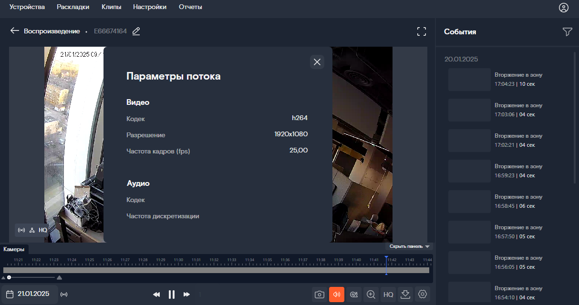Take a snapshot with the camera icon
The width and height of the screenshot is (579, 305).
pos(319,295)
